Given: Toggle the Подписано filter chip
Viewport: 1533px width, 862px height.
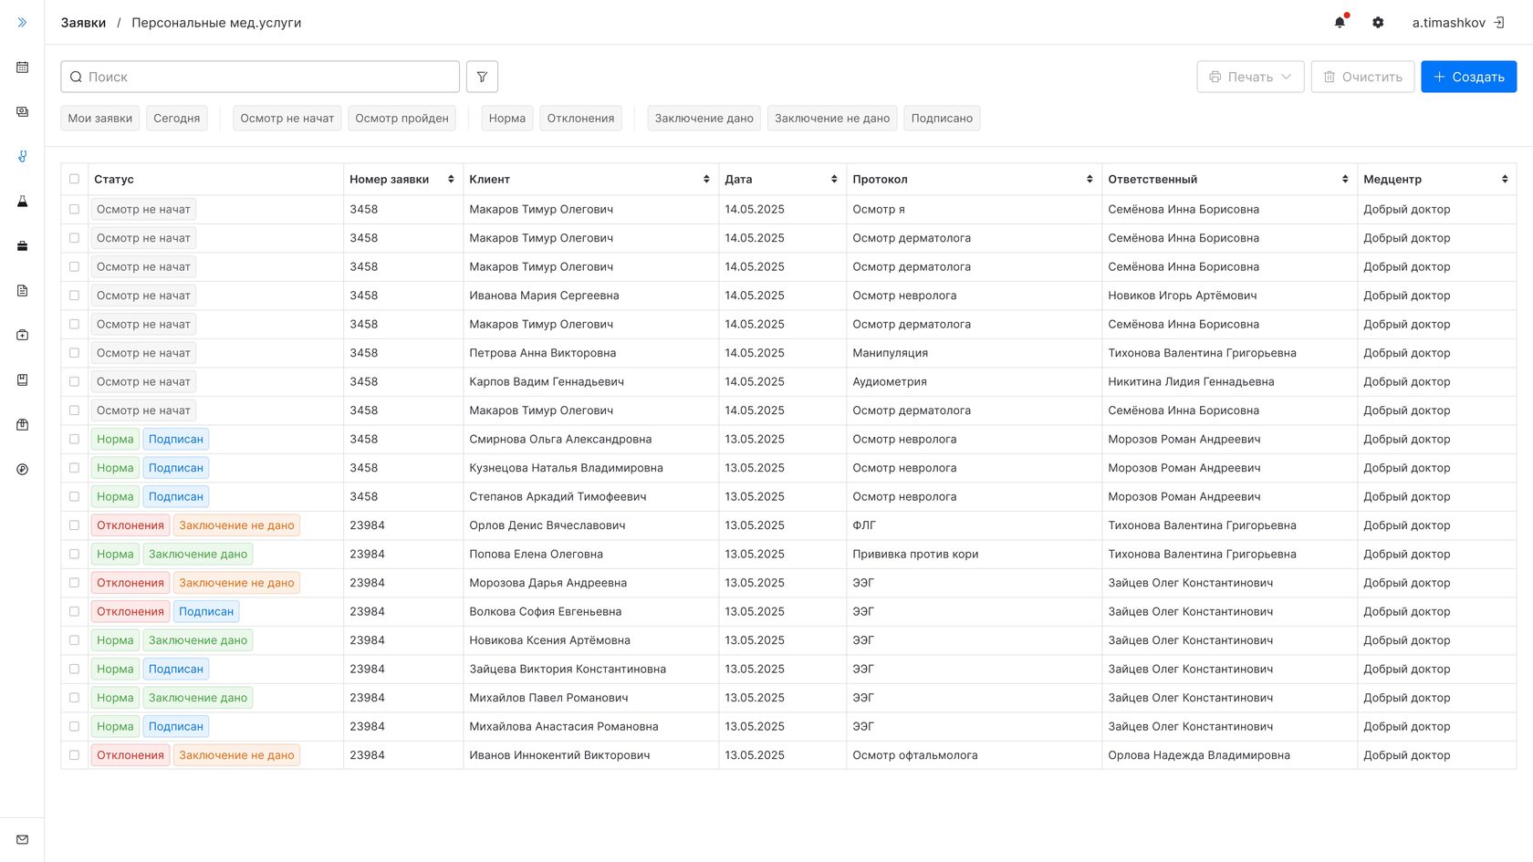Looking at the screenshot, I should (x=942, y=119).
